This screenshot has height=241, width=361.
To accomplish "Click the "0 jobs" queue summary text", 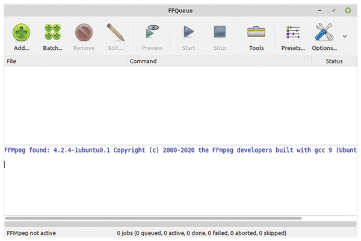I will coord(202,233).
